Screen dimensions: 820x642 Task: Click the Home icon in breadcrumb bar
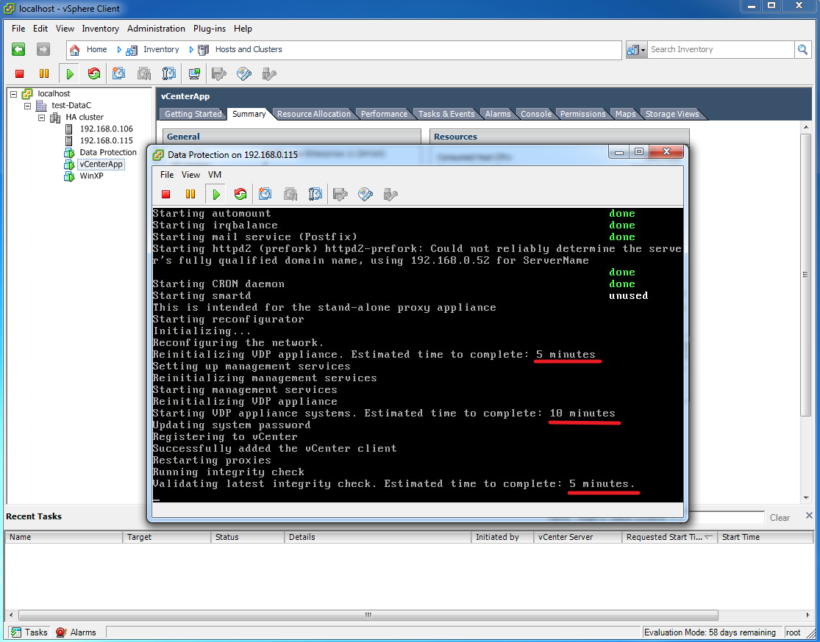pos(75,50)
